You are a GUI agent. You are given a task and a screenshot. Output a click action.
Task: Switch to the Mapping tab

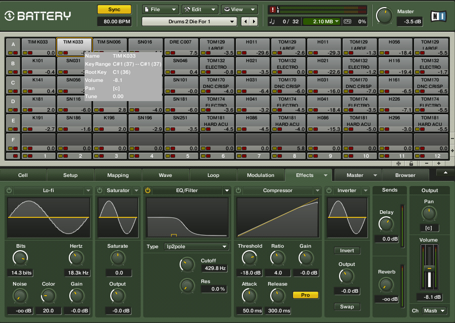118,175
